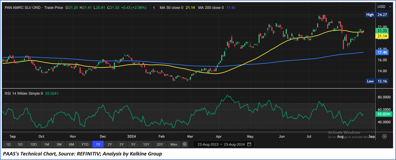Switch to the 1D timeframe

point(8,144)
